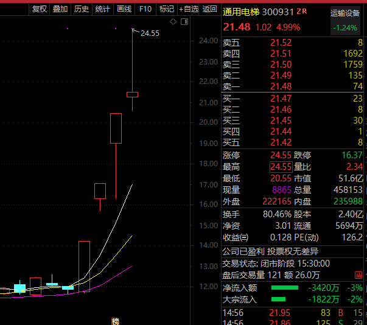Click the 内盘 value 235988
Screen dimensions: 367x325
tap(348, 201)
